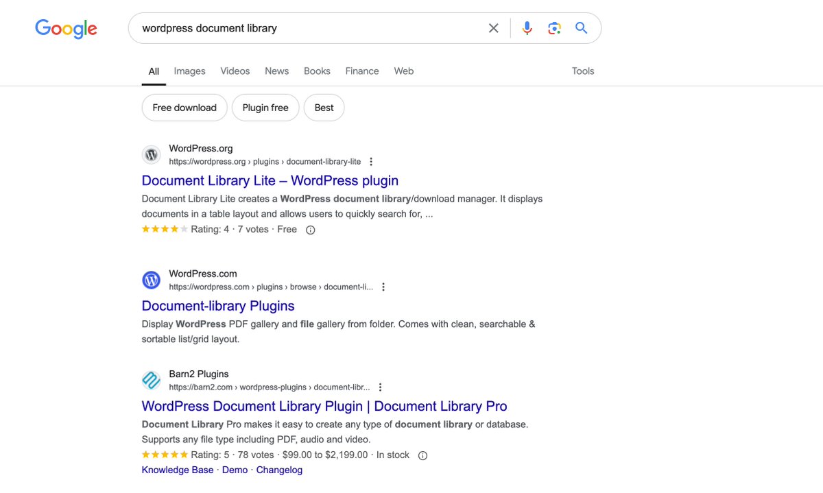The height and width of the screenshot is (493, 823).
Task: Click the wordpress.com plugins browse URL
Action: click(x=271, y=287)
